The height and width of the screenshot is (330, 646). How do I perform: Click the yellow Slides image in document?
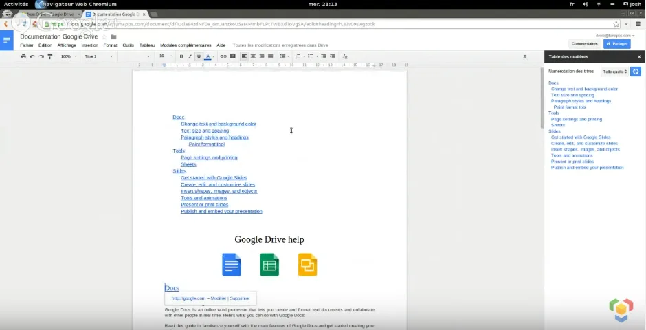(x=308, y=265)
